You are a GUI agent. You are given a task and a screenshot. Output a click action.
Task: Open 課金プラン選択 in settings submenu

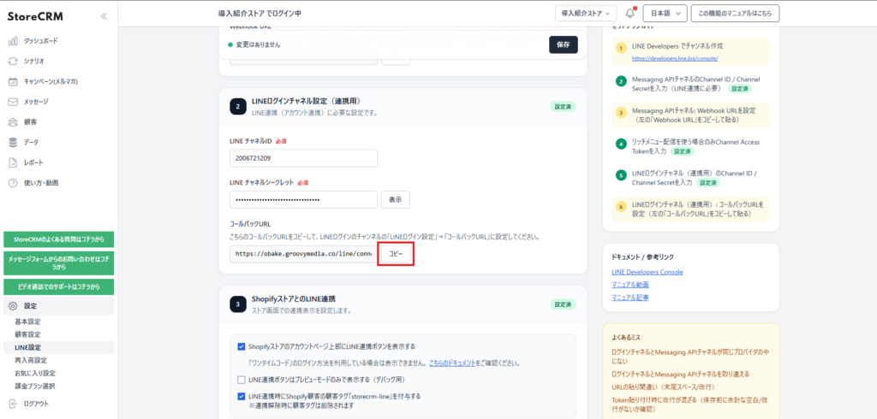point(37,387)
